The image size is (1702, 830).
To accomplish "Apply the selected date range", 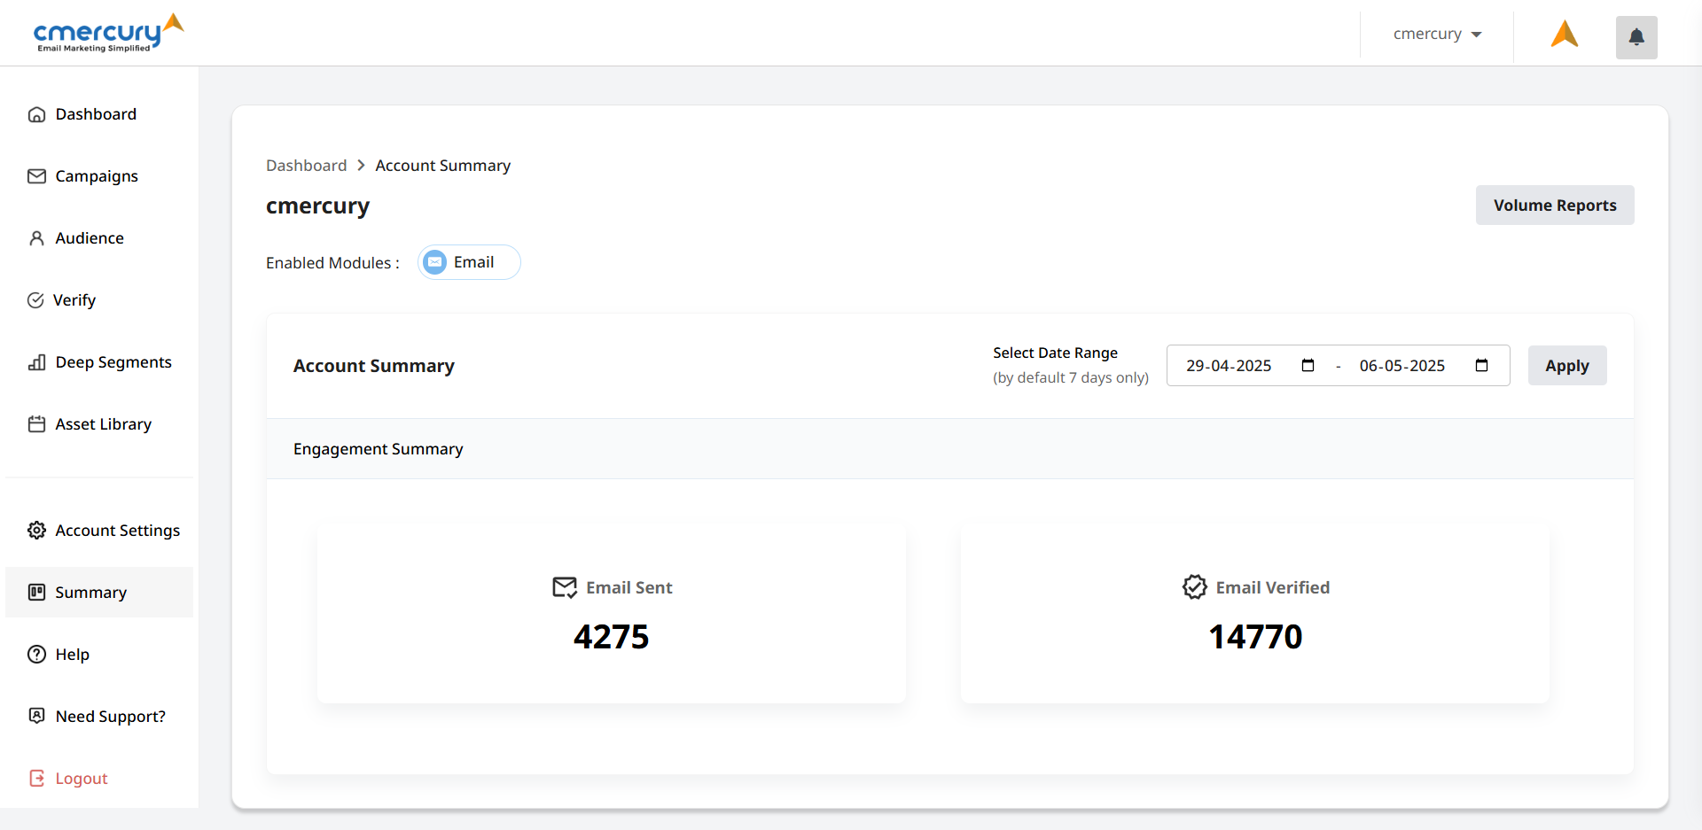I will tap(1567, 365).
